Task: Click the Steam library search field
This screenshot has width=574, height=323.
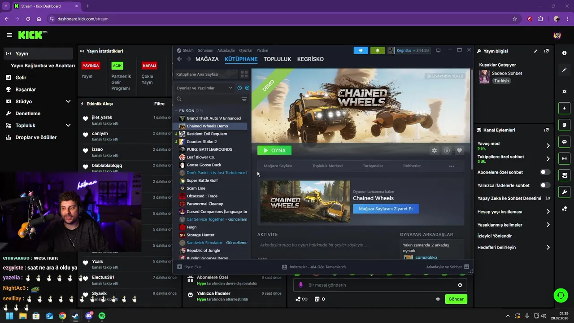Action: coord(207,99)
